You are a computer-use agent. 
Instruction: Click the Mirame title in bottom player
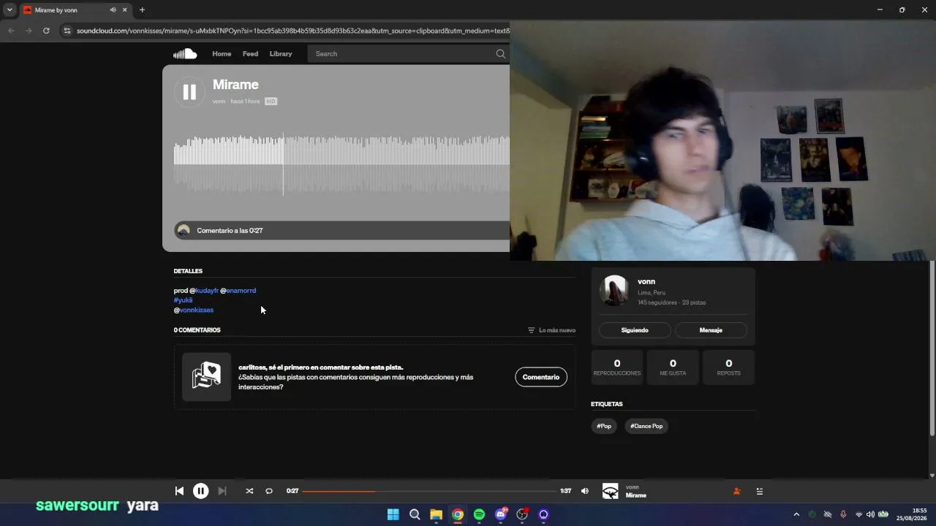tap(636, 495)
